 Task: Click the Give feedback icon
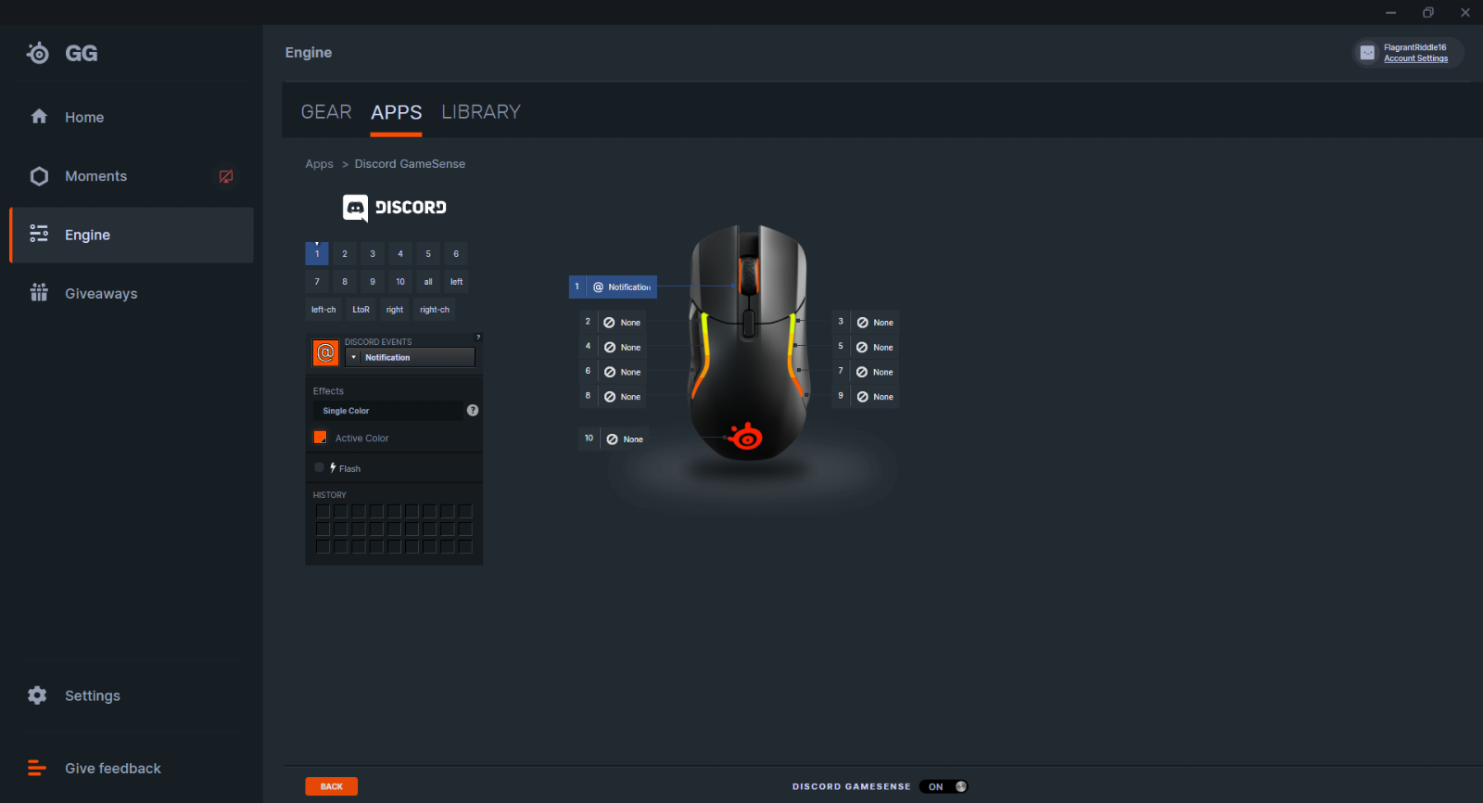(37, 768)
